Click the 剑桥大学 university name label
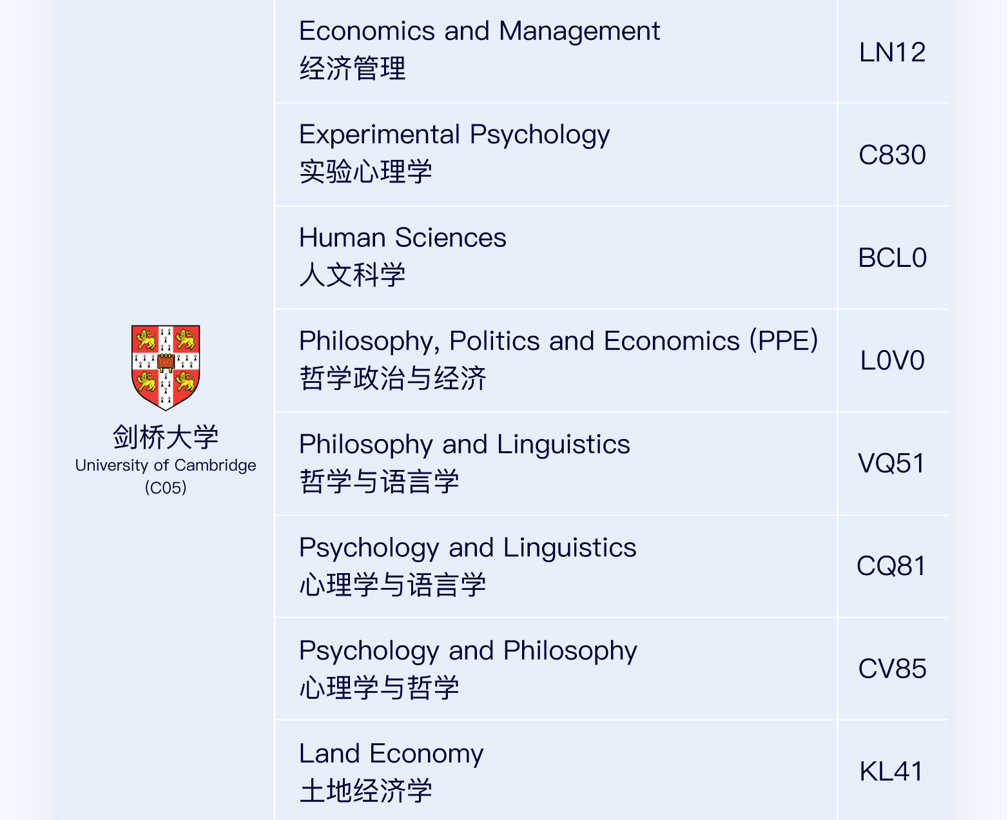The image size is (1008, 820). click(166, 437)
